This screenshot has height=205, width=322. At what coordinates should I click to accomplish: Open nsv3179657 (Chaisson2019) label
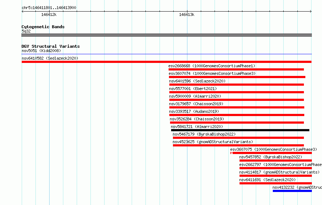click(x=196, y=104)
